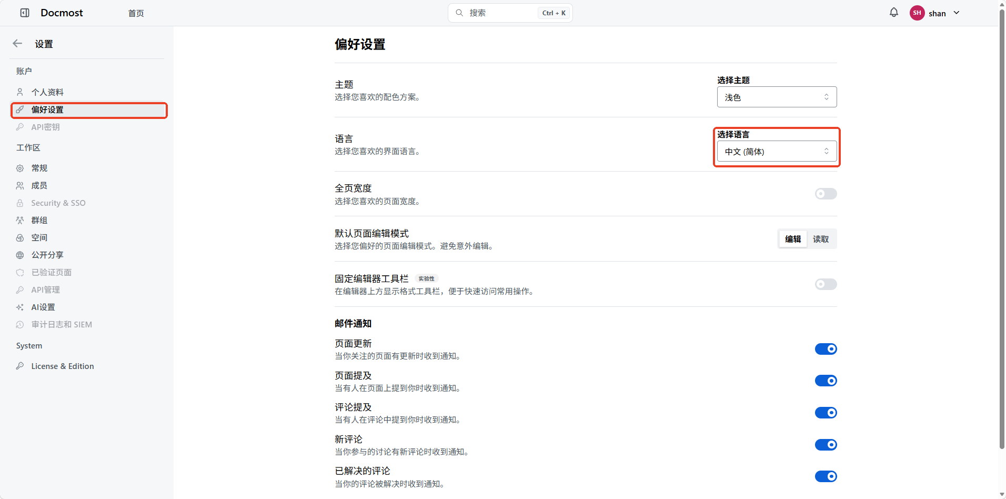The height and width of the screenshot is (499, 1006).
Task: Click the sparkle icon beside AI设置
Action: (20, 307)
